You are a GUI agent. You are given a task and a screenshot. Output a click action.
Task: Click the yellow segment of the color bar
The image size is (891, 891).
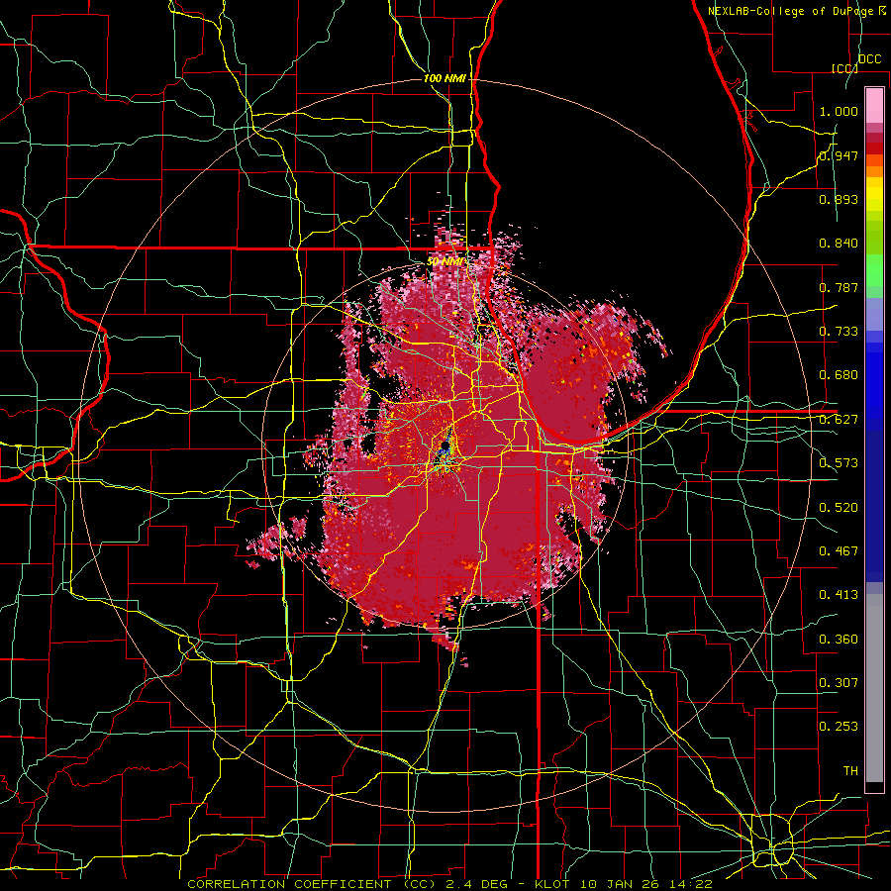pyautogui.click(x=874, y=194)
